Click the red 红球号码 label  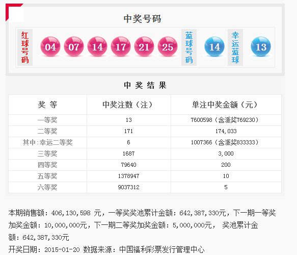pos(25,47)
